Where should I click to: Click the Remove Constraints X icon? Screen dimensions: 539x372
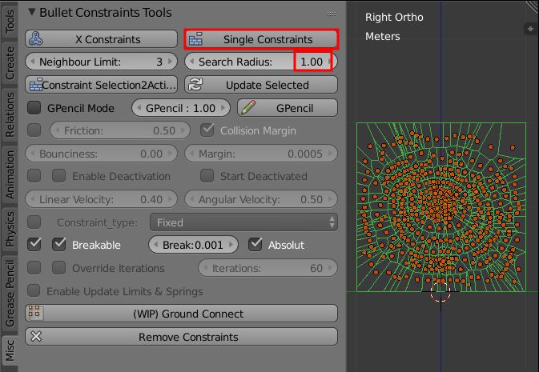pyautogui.click(x=36, y=336)
